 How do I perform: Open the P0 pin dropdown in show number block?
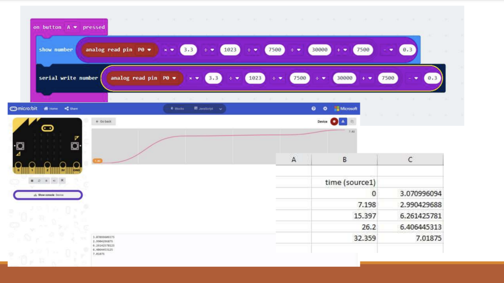click(x=144, y=50)
